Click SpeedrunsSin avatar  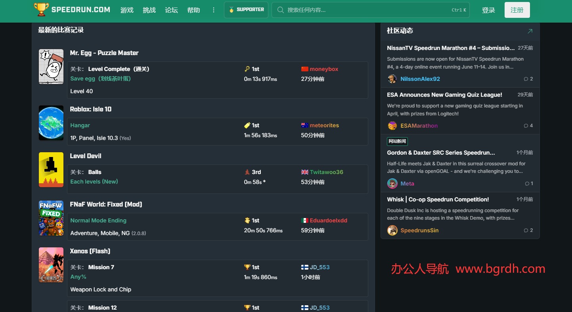tap(392, 230)
